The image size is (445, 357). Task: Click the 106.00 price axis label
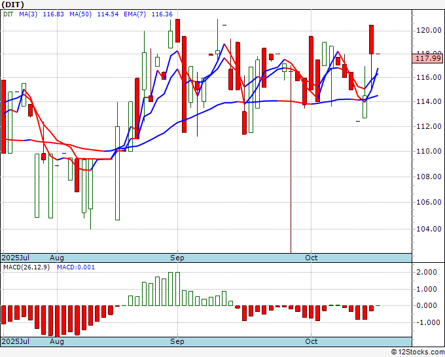[429, 203]
